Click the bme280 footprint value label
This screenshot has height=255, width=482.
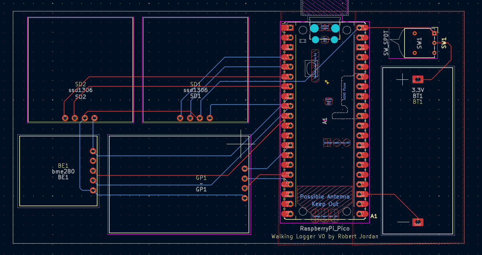tap(63, 171)
